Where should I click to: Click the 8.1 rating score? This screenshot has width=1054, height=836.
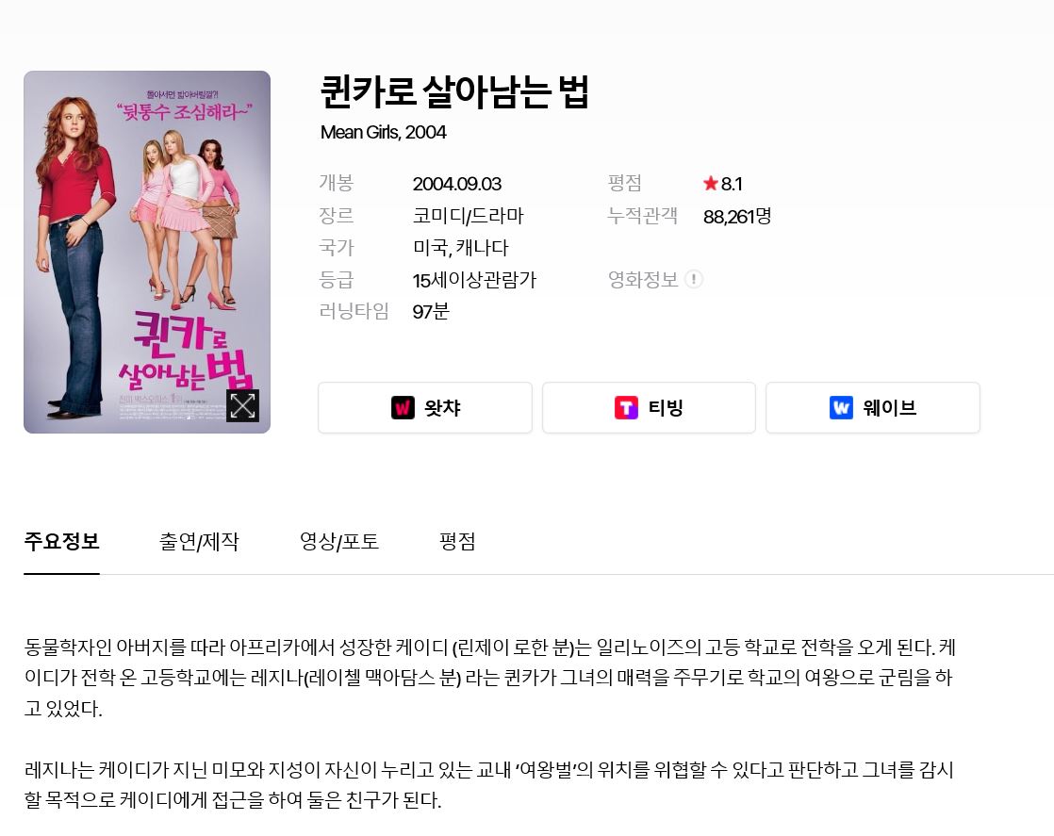[x=732, y=184]
